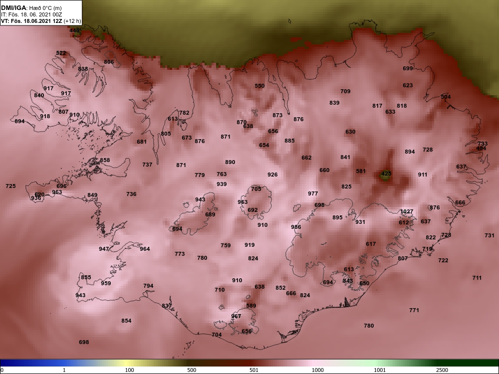Click the map value 805

click(166, 134)
